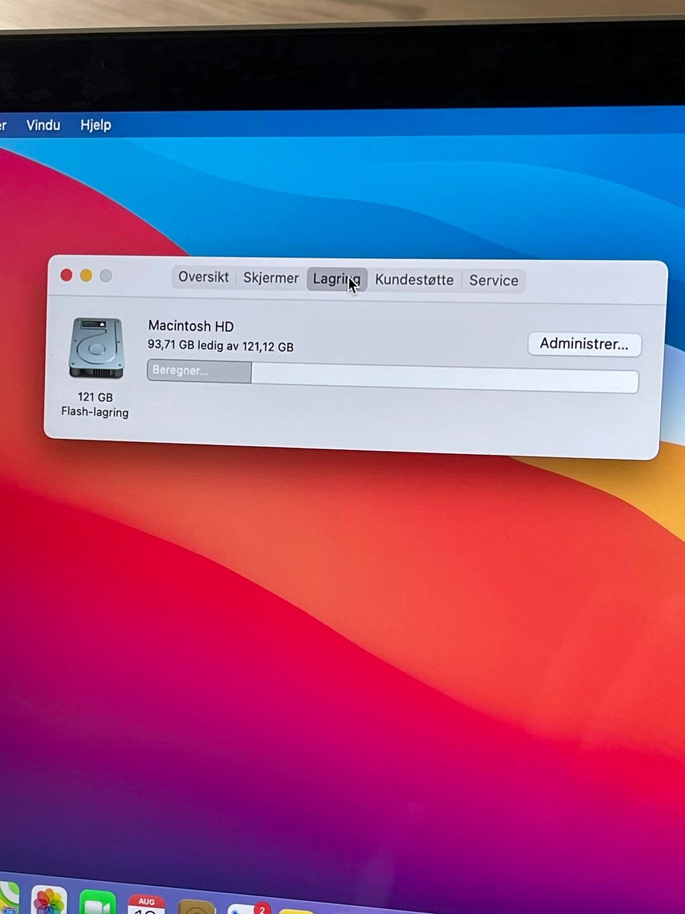Click the 121 GB label under the drive

95,397
